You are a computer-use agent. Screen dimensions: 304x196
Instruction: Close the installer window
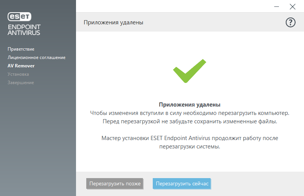coord(292,6)
